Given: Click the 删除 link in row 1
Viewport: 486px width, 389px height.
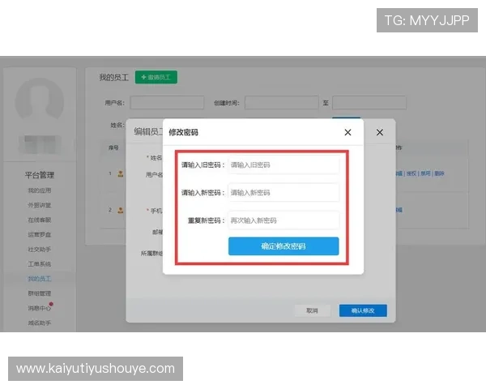Looking at the screenshot, I should tap(440, 173).
